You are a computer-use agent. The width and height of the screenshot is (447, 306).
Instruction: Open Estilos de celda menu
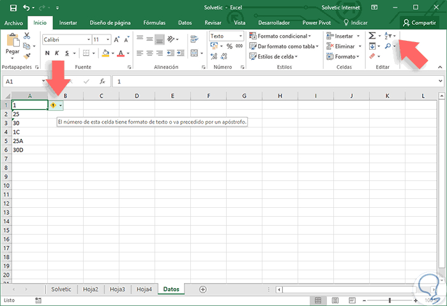(273, 57)
